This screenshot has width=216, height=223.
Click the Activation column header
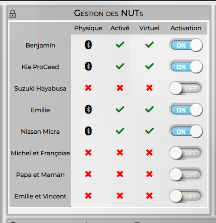coord(186,28)
